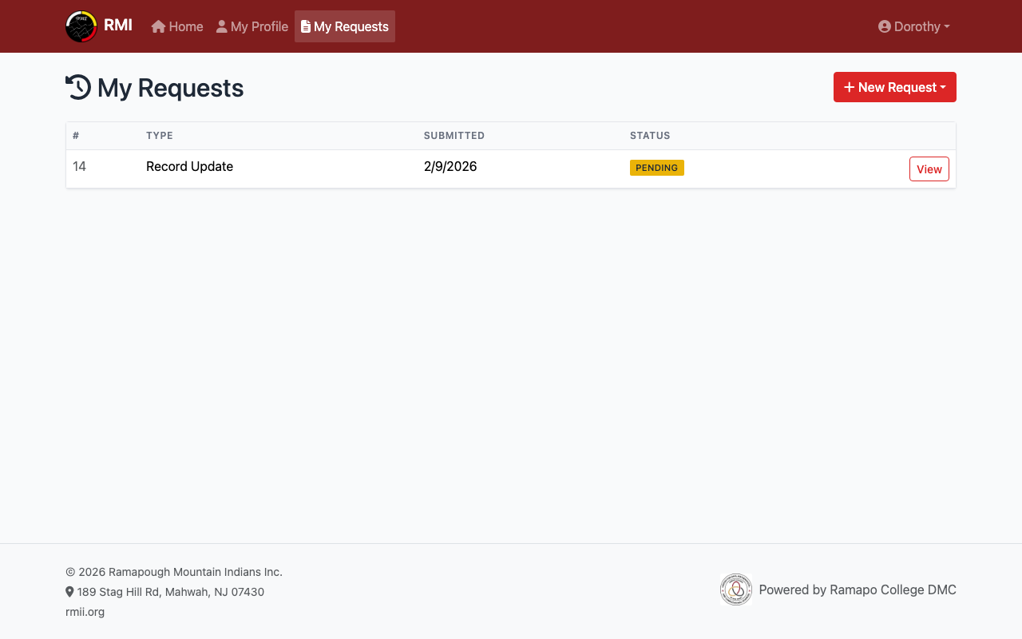The image size is (1022, 639).
Task: Click the 2/9/2026 submitted date
Action: coord(450,166)
